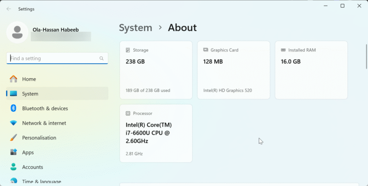
Task: Click the Processor info card
Action: 156,133
